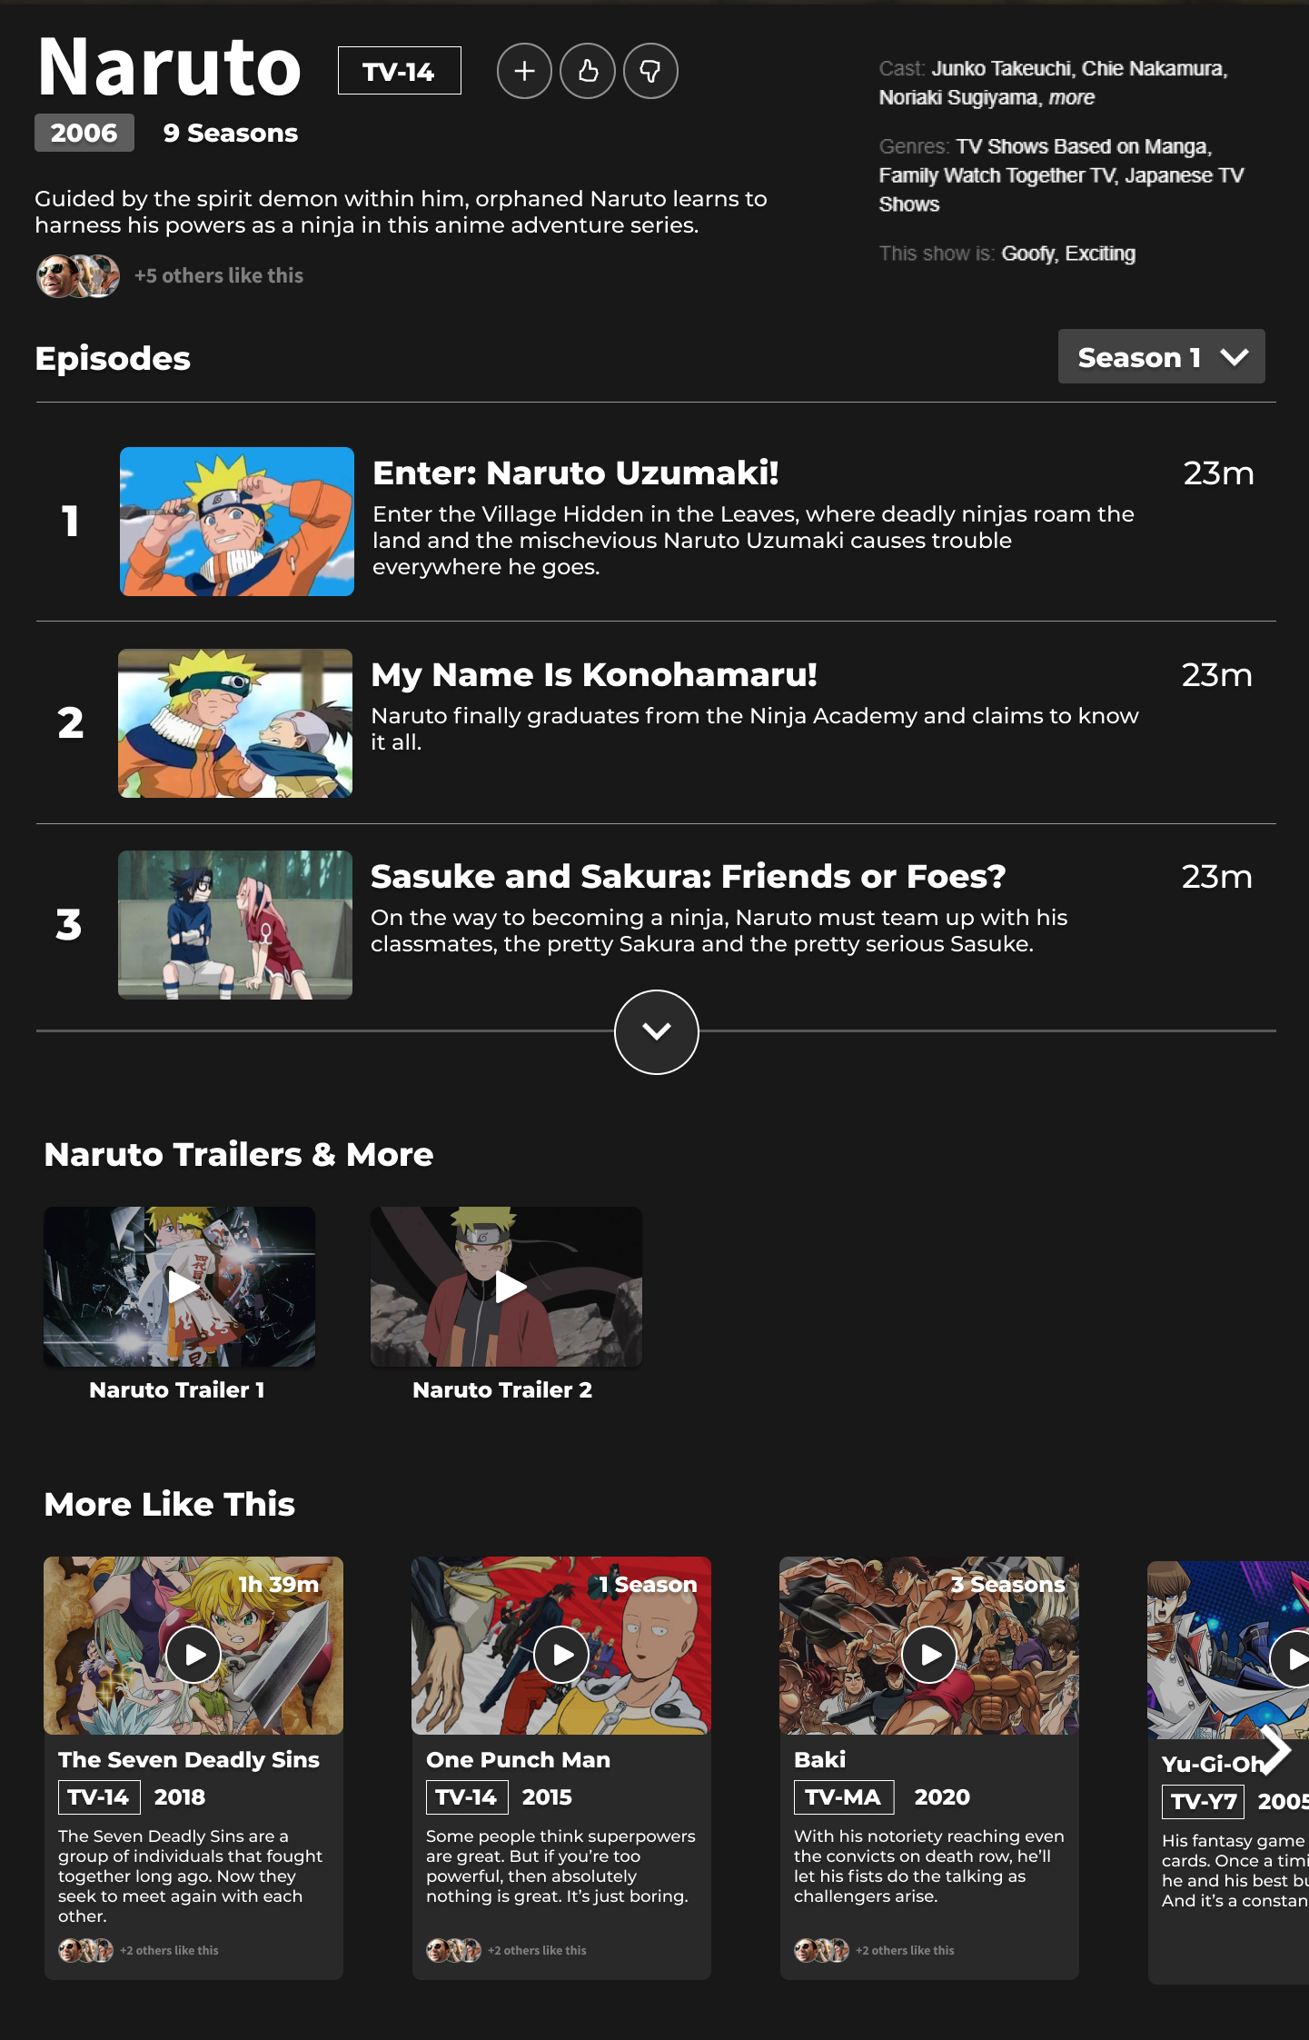
Task: Open the cast 'more' link
Action: click(x=1072, y=98)
